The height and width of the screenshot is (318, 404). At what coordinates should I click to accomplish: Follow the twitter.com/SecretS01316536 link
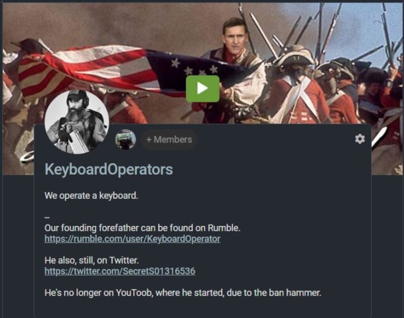(120, 271)
